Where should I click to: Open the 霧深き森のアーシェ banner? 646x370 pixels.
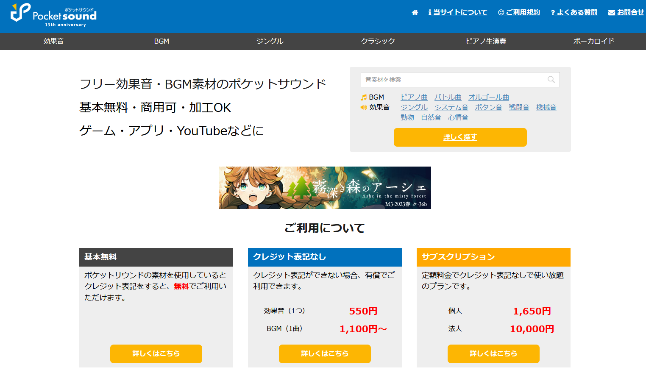coord(325,188)
